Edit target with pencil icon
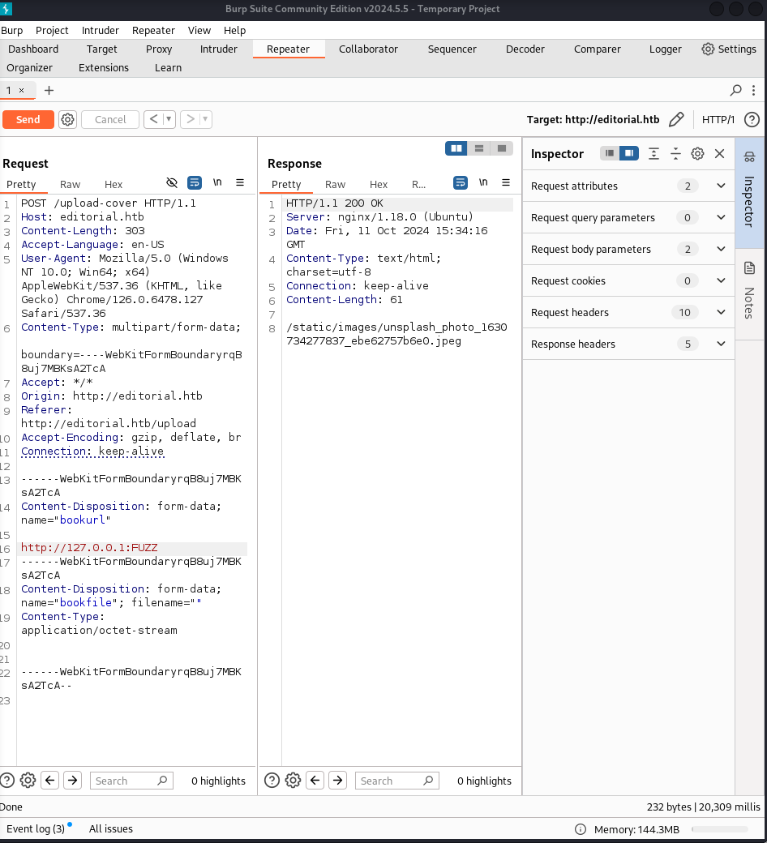This screenshot has height=843, width=767. pyautogui.click(x=676, y=119)
